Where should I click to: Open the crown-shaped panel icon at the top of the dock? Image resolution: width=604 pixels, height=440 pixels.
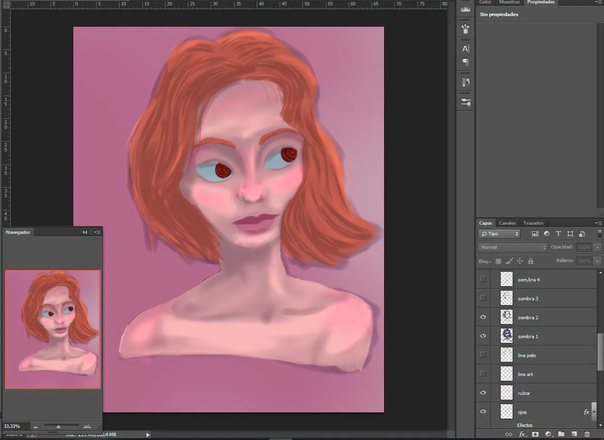[466, 9]
